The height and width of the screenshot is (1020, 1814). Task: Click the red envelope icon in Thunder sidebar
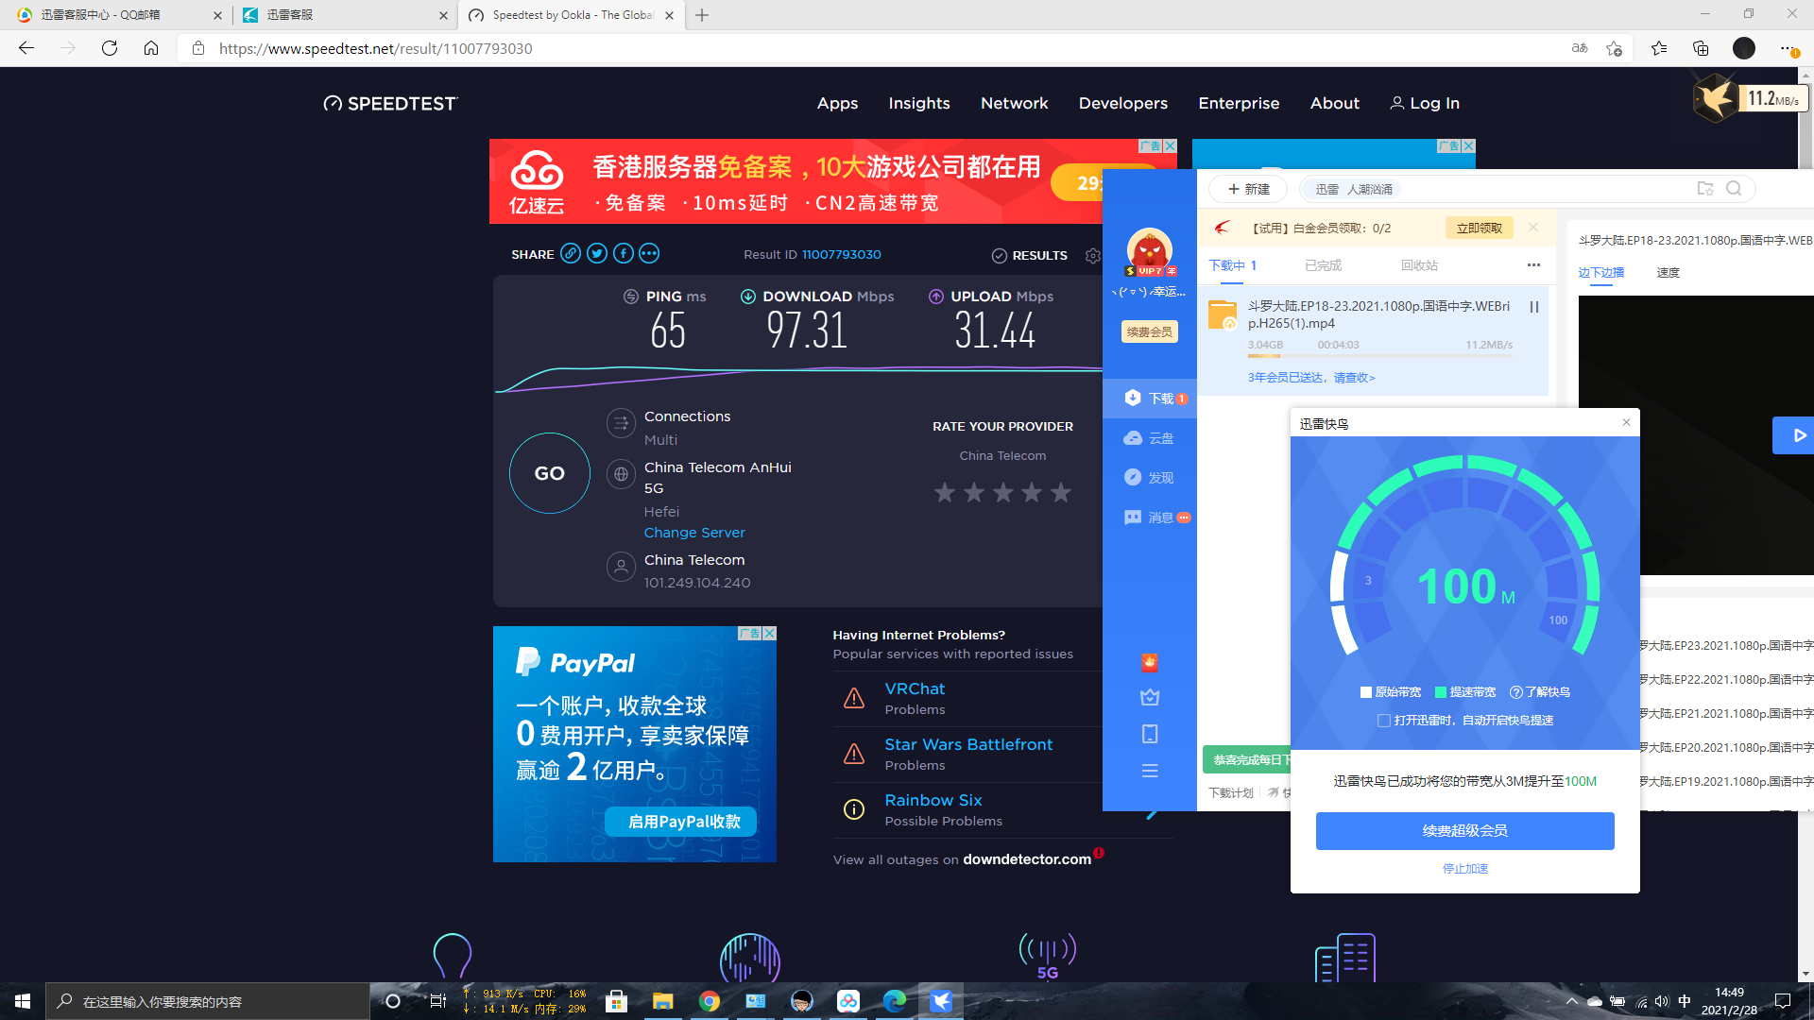1149,662
